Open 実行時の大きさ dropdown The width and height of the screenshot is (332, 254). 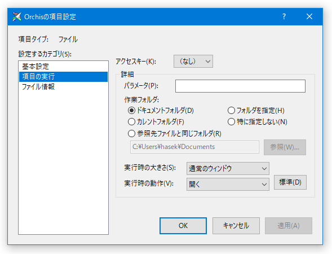coord(228,169)
